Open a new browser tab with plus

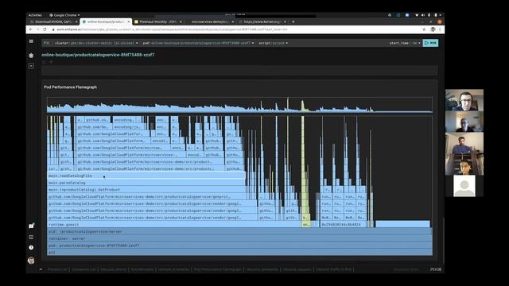pyautogui.click(x=293, y=21)
